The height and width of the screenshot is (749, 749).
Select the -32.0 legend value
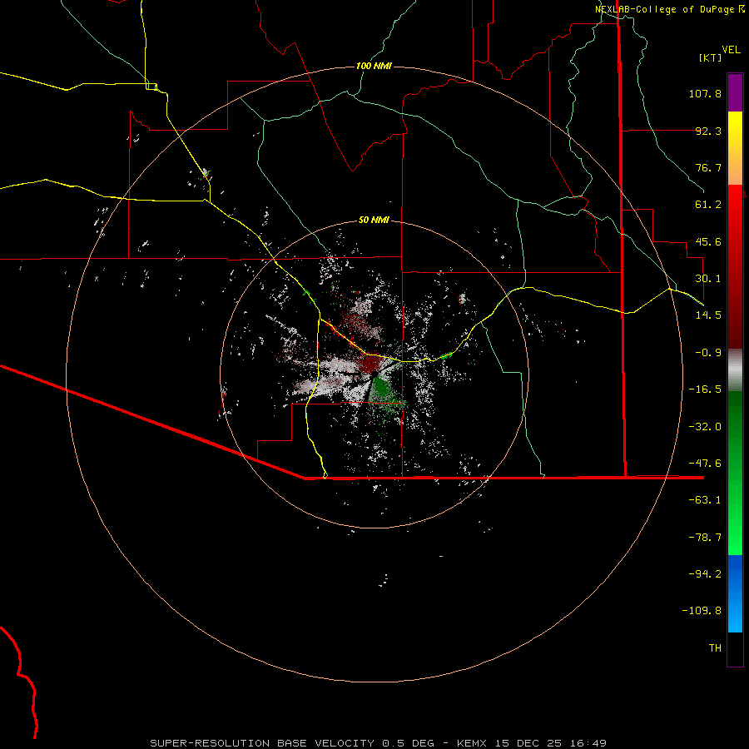pyautogui.click(x=705, y=427)
